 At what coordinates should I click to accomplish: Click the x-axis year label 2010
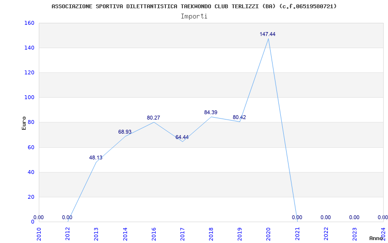(x=39, y=234)
